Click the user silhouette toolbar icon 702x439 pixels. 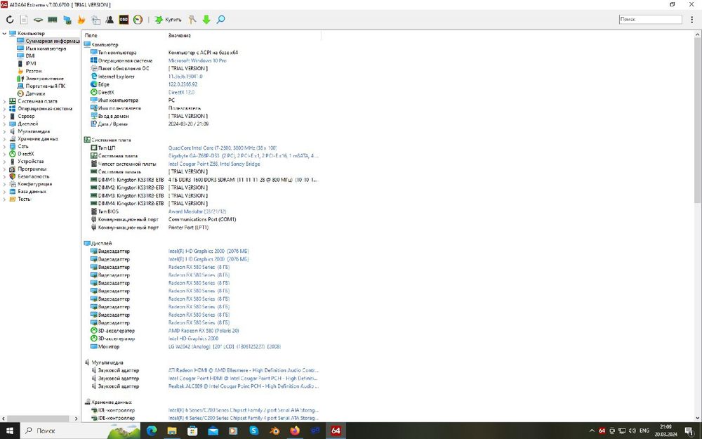110,20
